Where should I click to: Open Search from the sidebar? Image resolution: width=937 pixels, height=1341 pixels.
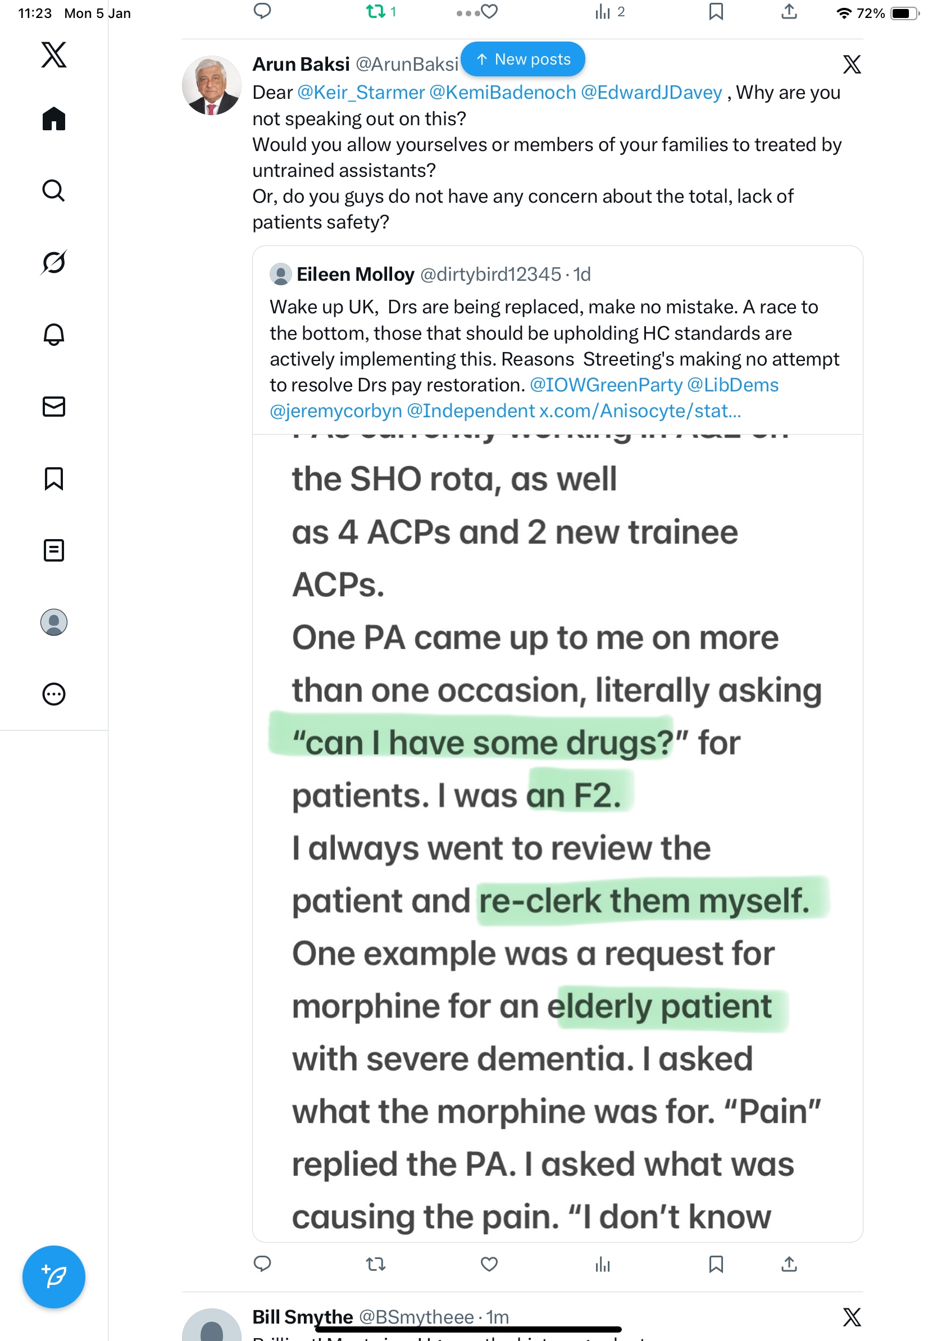click(54, 191)
